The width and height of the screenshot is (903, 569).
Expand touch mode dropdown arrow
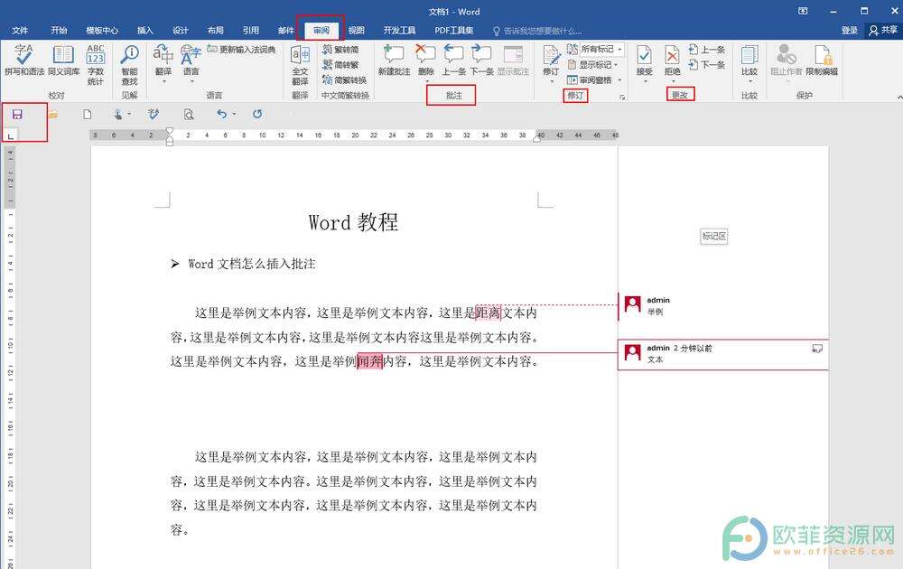point(129,114)
